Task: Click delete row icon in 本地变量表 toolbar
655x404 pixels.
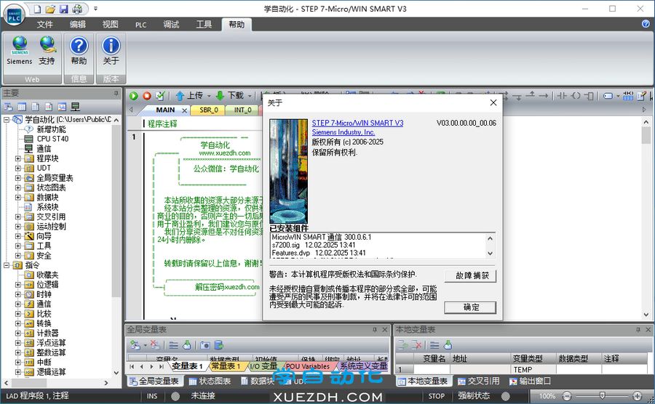Action: (416, 345)
